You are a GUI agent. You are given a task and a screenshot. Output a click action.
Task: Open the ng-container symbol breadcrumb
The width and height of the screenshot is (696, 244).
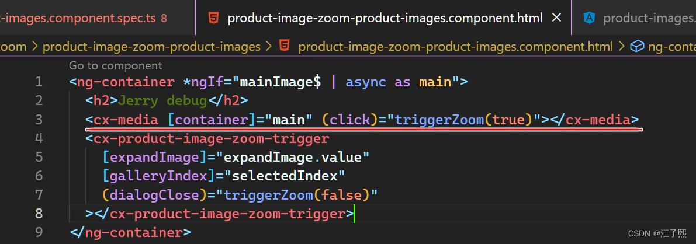pyautogui.click(x=672, y=46)
